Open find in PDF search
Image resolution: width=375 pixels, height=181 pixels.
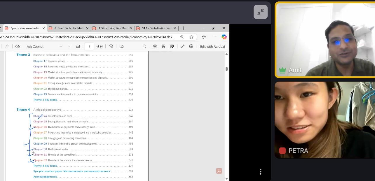pyautogui.click(x=144, y=46)
